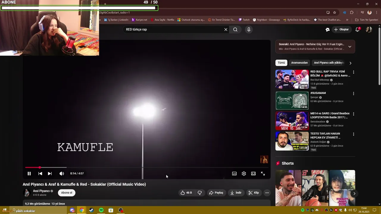Click the Paylaş share button
The image size is (381, 214).
pyautogui.click(x=216, y=193)
